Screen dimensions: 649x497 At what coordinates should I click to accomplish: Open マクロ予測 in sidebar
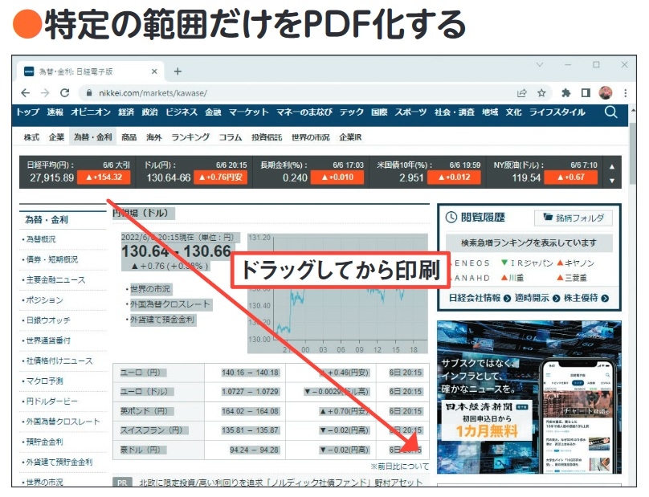44,381
